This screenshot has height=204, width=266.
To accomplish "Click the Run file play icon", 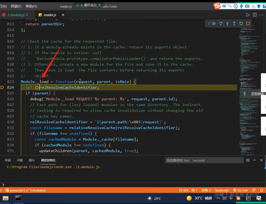I will 248,15.
